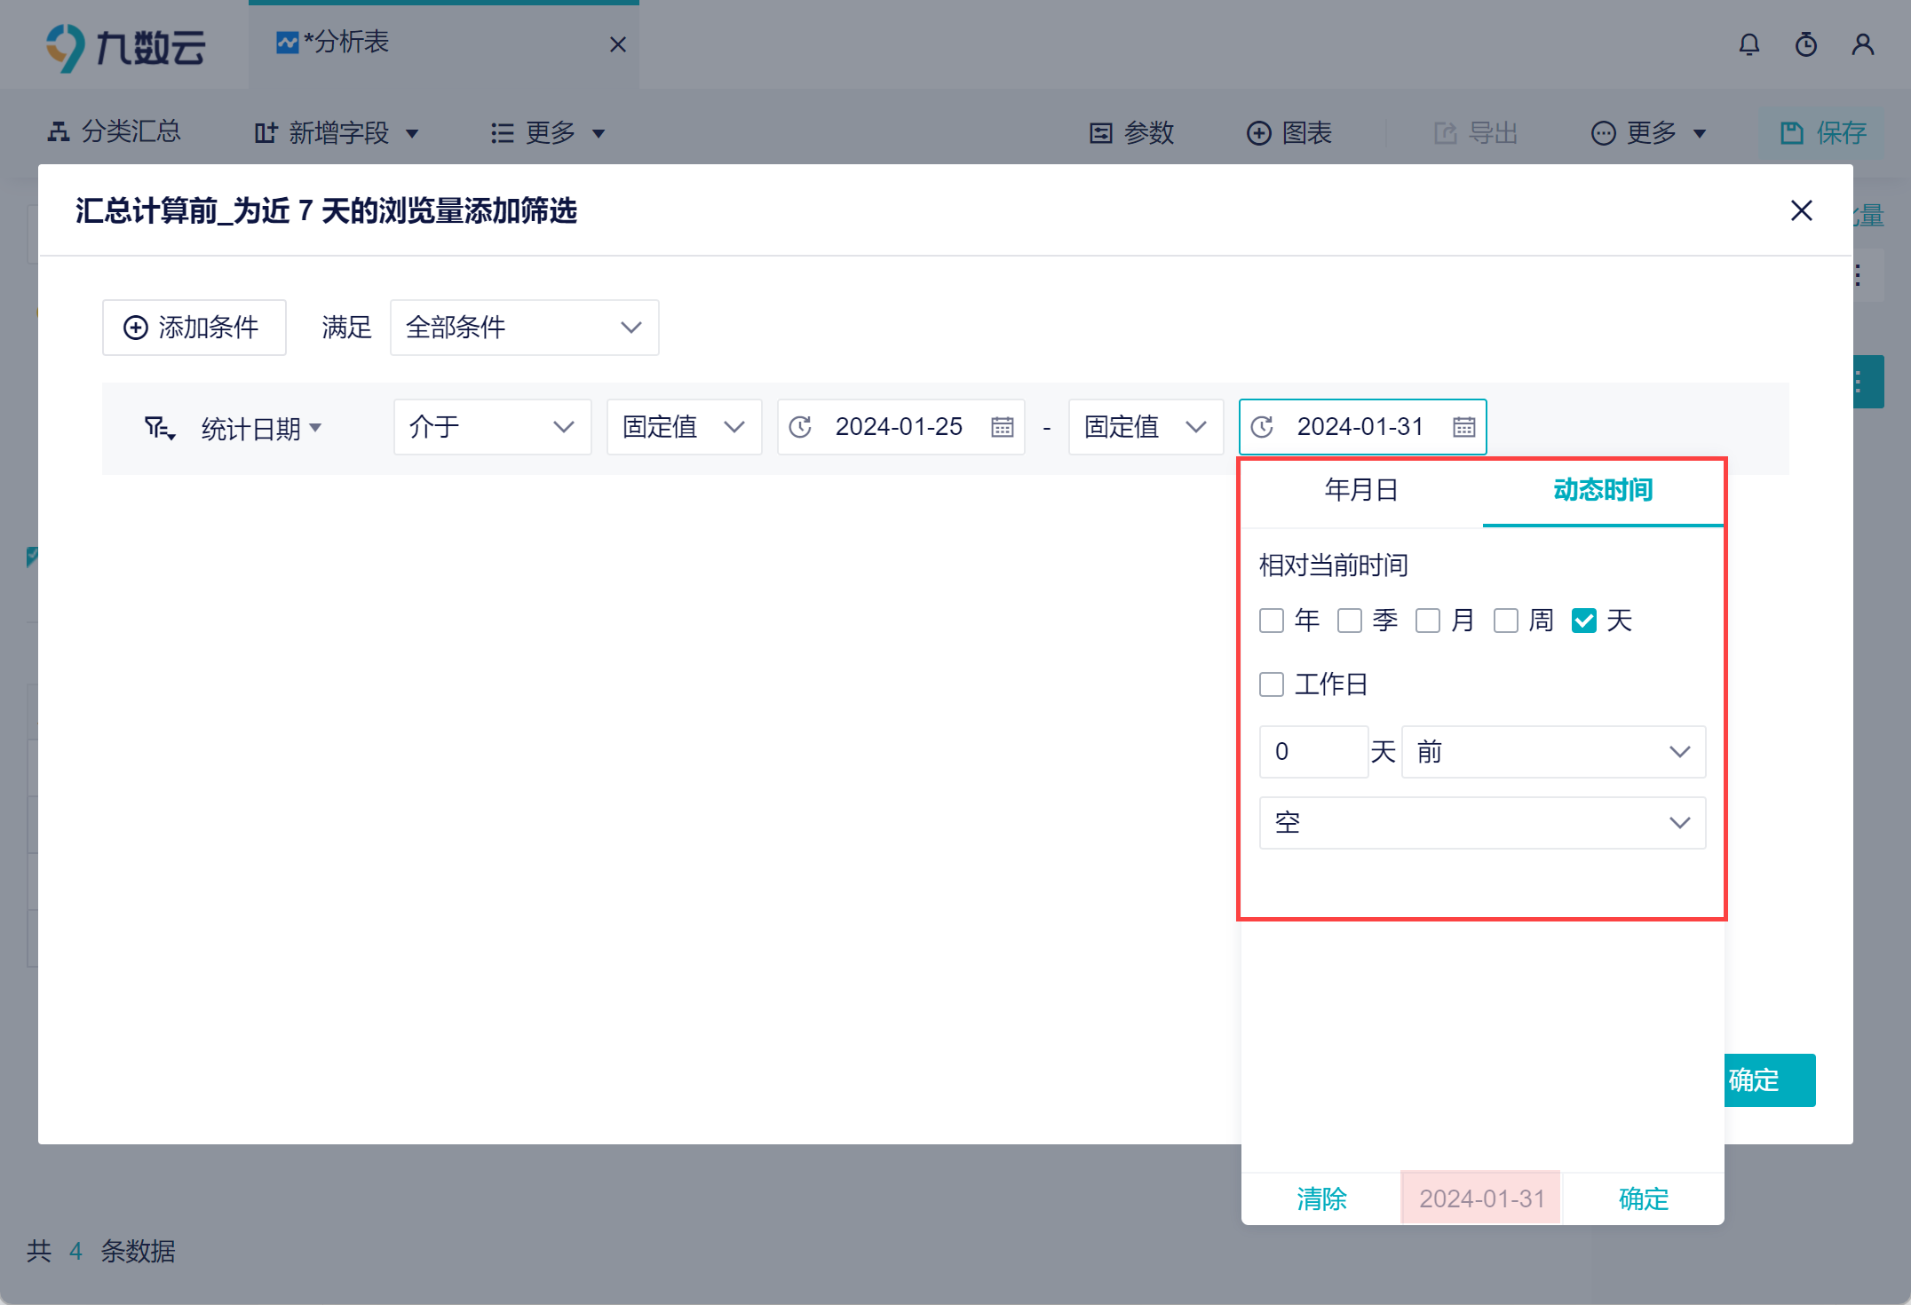Click clock icon in start date field
The height and width of the screenshot is (1305, 1911).
pos(800,427)
